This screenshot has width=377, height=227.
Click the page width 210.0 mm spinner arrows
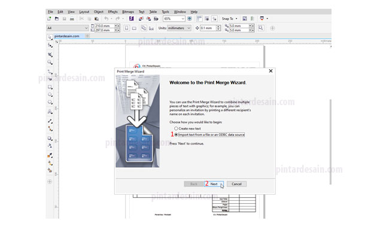click(117, 26)
